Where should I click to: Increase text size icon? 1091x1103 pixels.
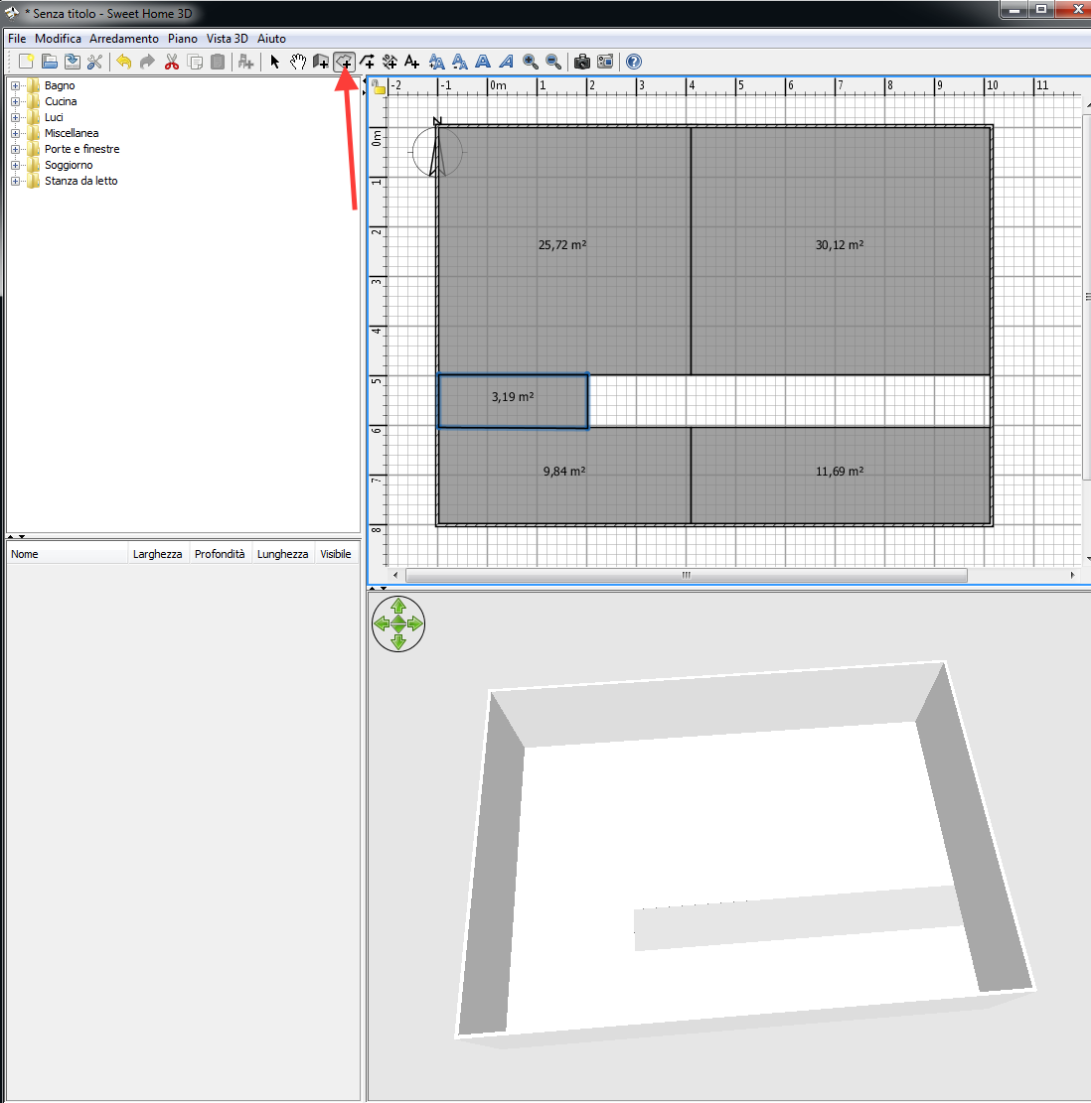(436, 62)
